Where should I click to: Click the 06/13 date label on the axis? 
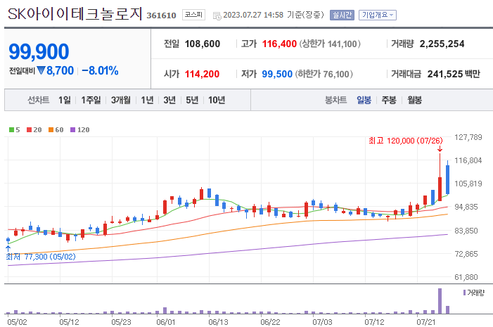coord(218,322)
